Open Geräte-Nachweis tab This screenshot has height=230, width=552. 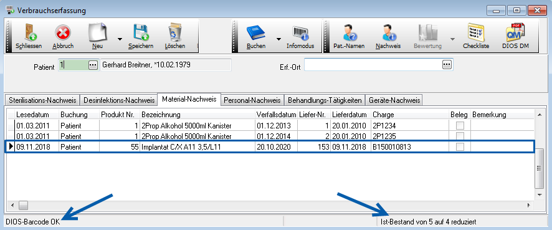(394, 100)
